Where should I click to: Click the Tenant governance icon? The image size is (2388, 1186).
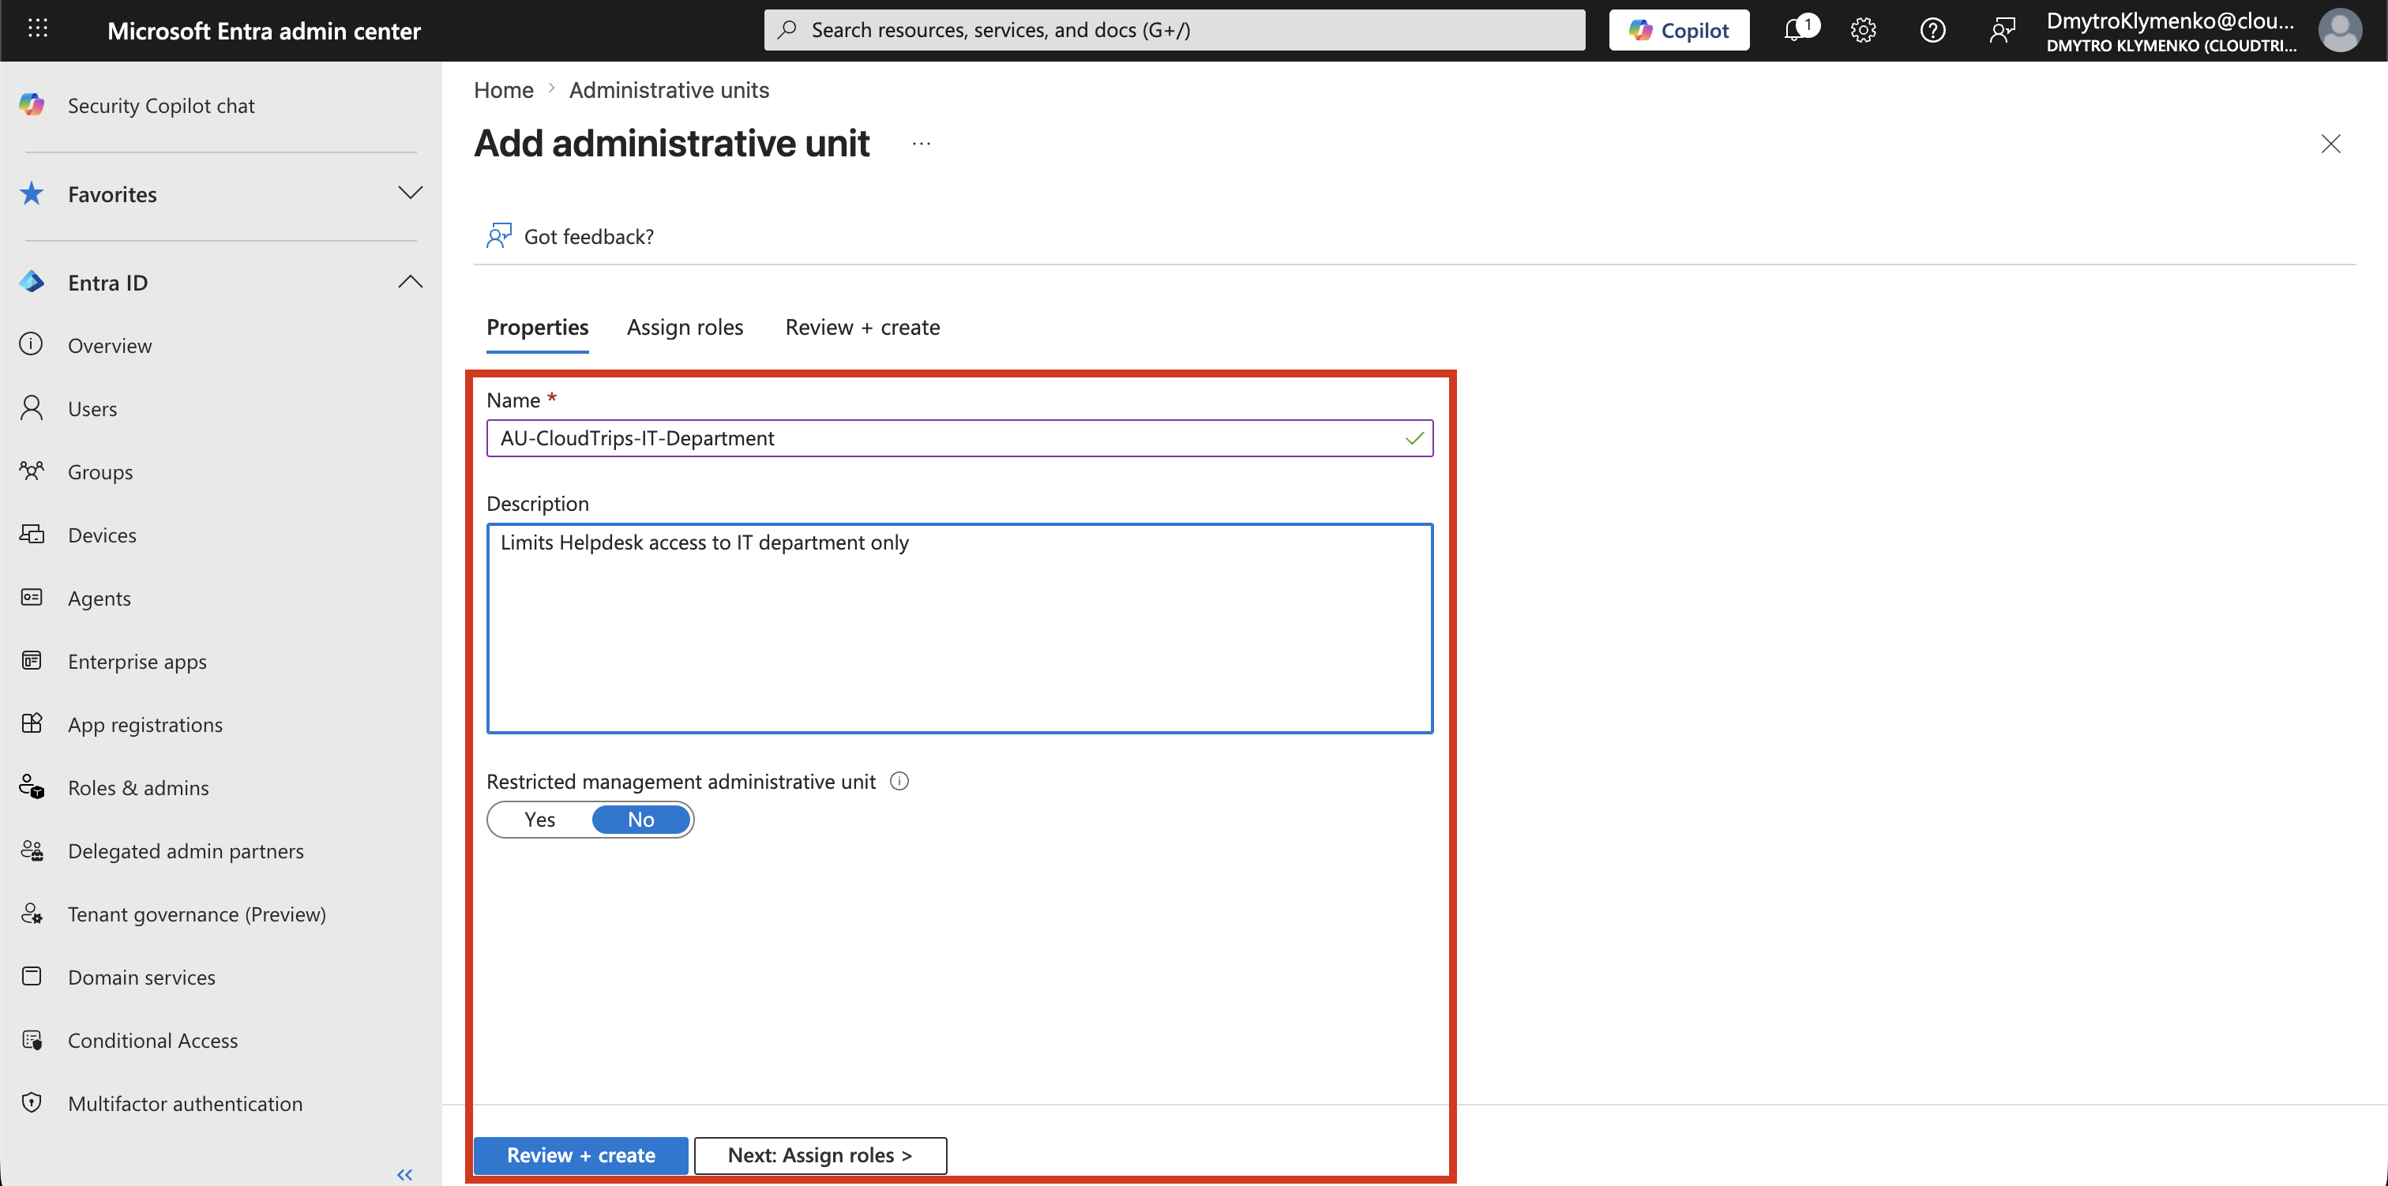coord(32,914)
